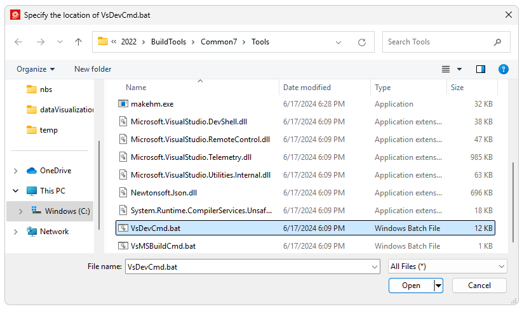Select Microsoft.VisualStudio.DevShell.dll file
The width and height of the screenshot is (522, 309).
click(189, 122)
